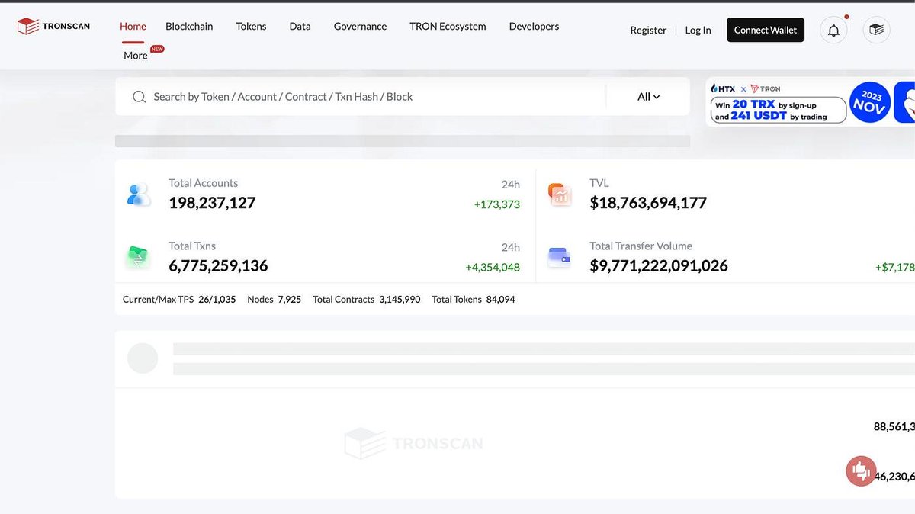Select the Governance menu item

[x=360, y=26]
